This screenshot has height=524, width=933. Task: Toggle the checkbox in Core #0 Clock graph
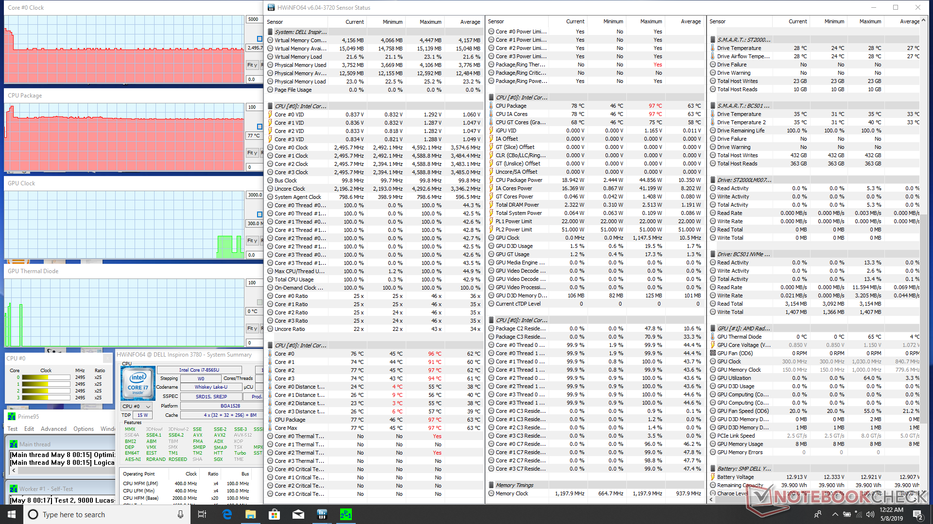click(259, 39)
